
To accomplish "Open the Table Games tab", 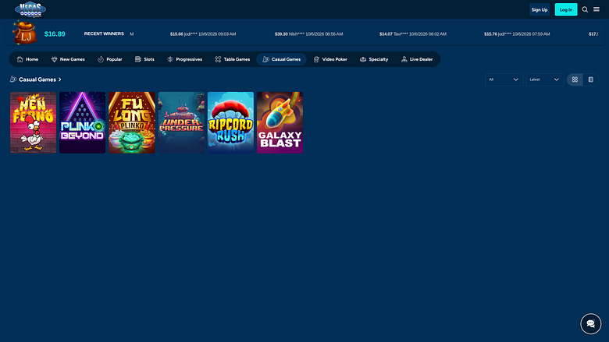I will pyautogui.click(x=232, y=59).
